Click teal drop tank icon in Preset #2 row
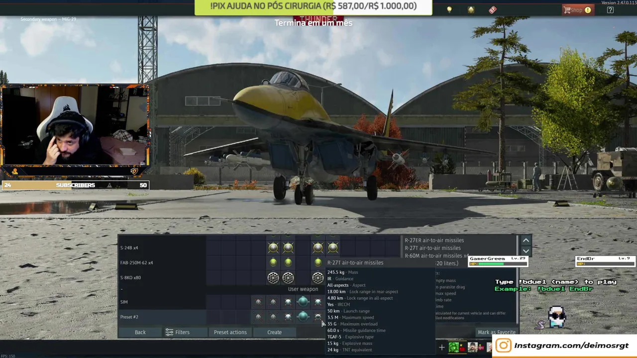Screen dimensions: 637x358 [303, 316]
